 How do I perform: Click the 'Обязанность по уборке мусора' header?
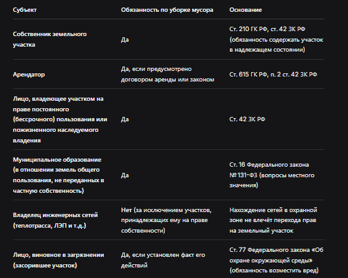point(167,10)
